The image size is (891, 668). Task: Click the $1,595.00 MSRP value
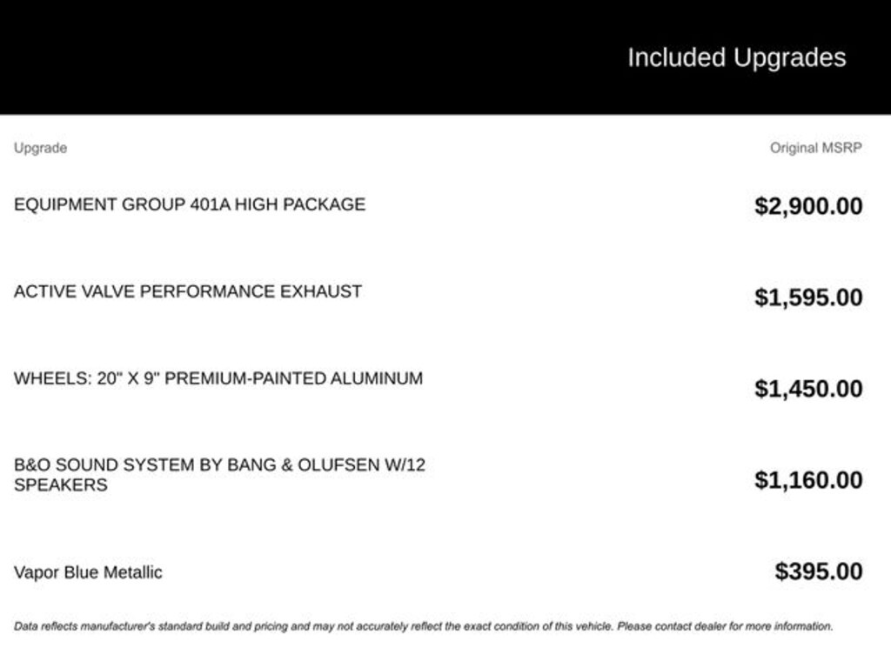click(x=808, y=297)
